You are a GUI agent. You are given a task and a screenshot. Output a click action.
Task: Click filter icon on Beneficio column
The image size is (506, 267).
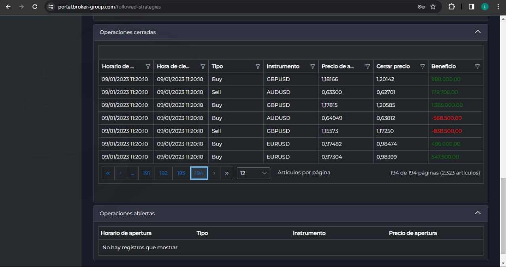pyautogui.click(x=477, y=67)
